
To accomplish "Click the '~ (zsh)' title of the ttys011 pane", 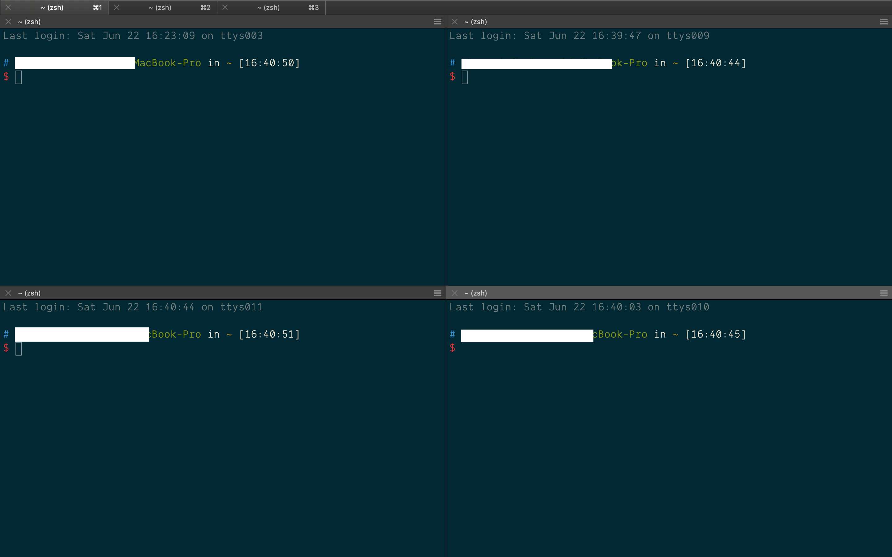I will point(29,293).
